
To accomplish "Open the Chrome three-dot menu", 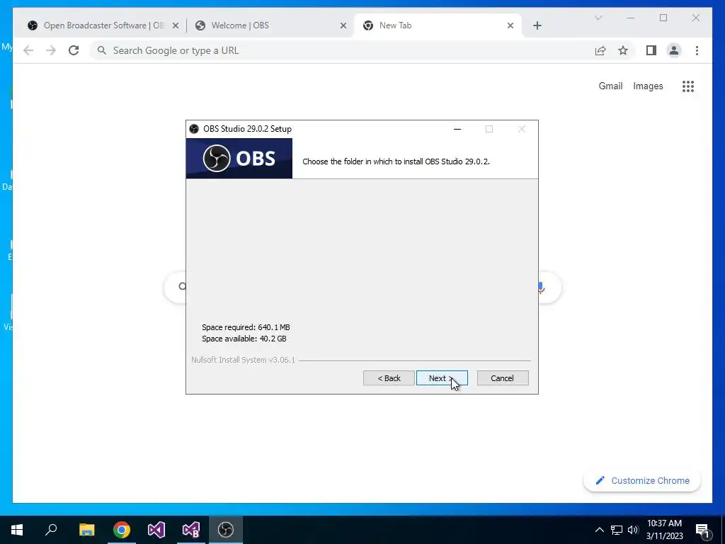I will click(697, 50).
